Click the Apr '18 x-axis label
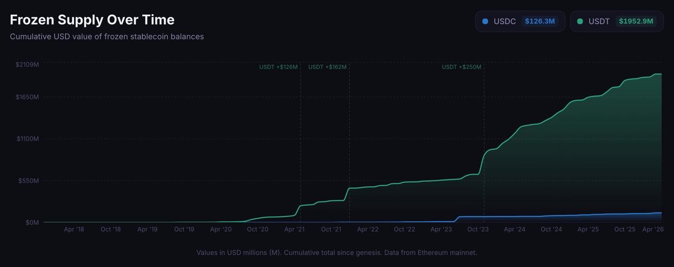The height and width of the screenshot is (267, 674). point(74,229)
